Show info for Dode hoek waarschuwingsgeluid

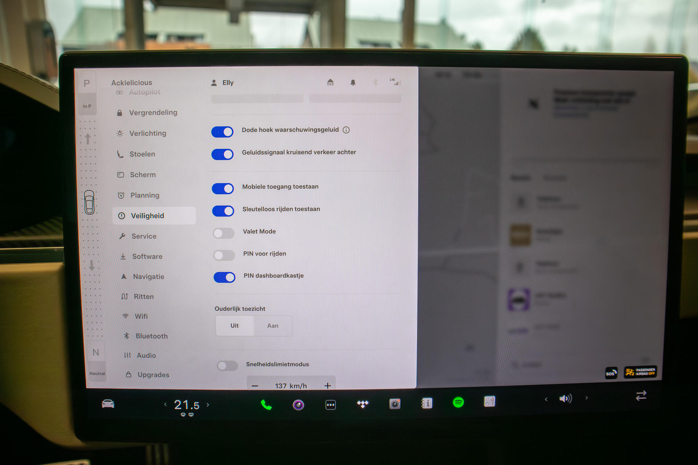click(x=346, y=130)
